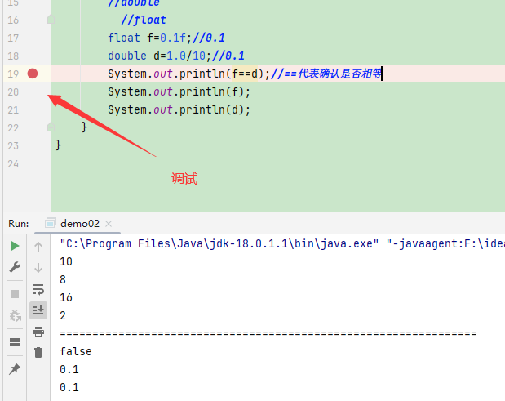505x401 pixels.
Task: Collapse code fold marker at line 22
Action: pos(51,127)
